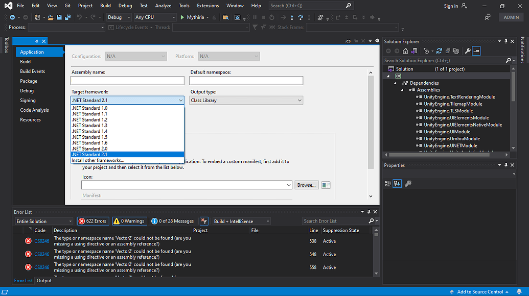This screenshot has width=529, height=296.
Task: Click the Assembly name text field
Action: (127, 81)
